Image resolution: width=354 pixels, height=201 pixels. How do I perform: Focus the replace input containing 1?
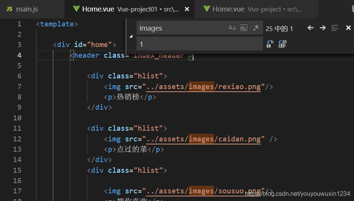(200, 44)
